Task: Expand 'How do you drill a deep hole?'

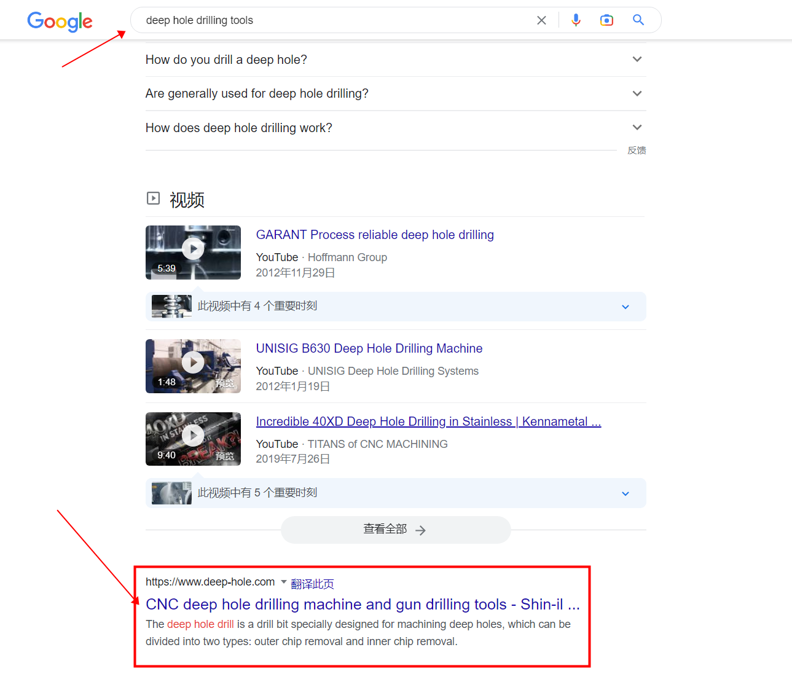Action: click(396, 60)
